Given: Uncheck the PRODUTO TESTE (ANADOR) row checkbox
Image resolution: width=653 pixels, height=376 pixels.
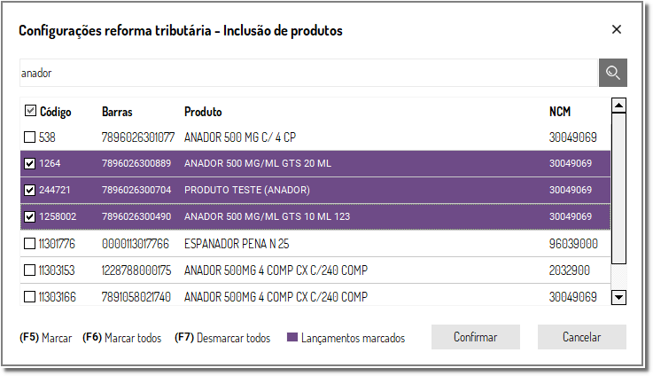Looking at the screenshot, I should click(29, 190).
